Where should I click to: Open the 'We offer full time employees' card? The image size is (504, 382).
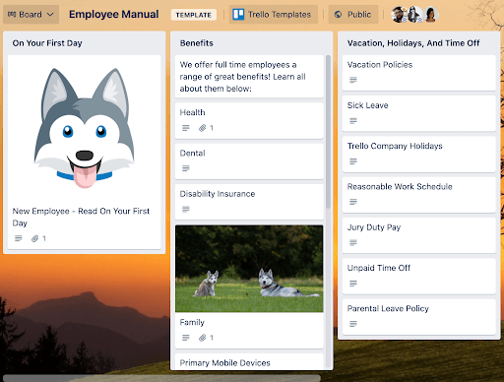tap(249, 77)
